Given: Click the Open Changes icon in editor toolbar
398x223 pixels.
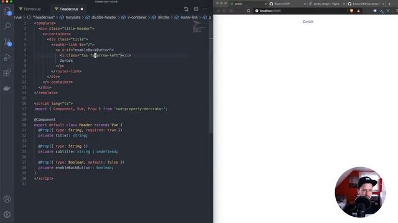Looking at the screenshot, I should click(187, 9).
